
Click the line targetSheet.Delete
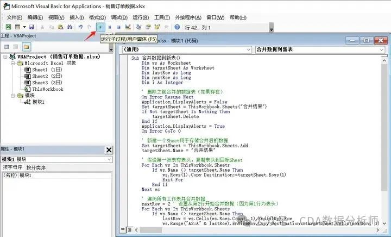click(175, 116)
